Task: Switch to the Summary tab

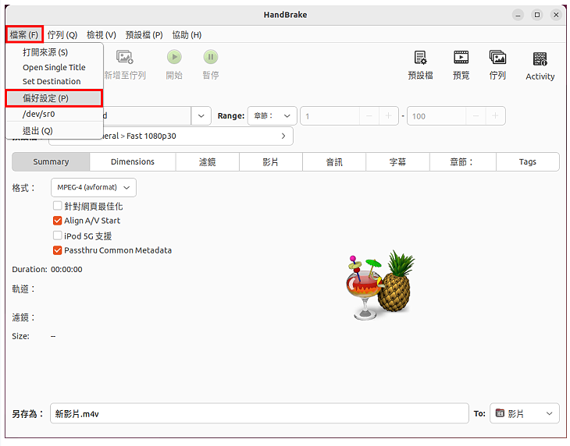Action: pos(51,162)
